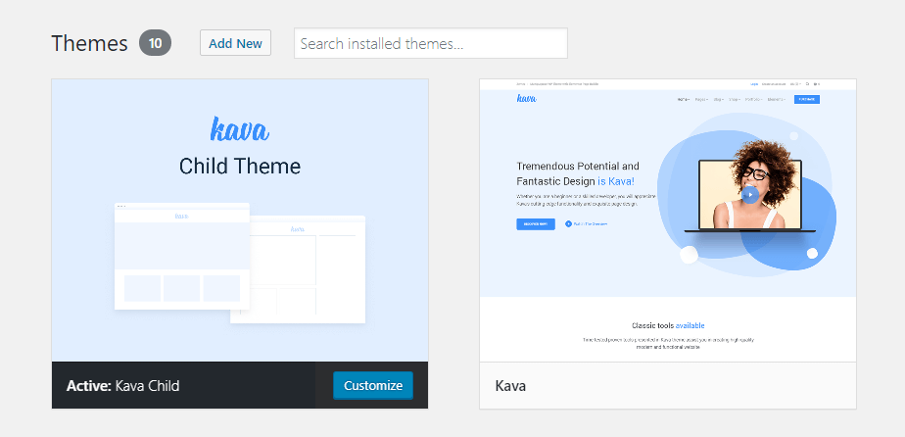The height and width of the screenshot is (437, 905).
Task: Click the play icon on the Kava preview
Action: (x=749, y=195)
